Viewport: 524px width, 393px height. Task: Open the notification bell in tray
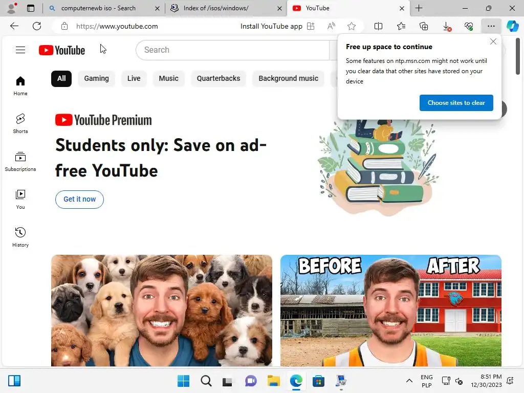click(x=510, y=381)
